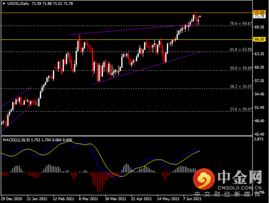
Task: Open the USOIL chart dropdown triangle
Action: point(4,3)
